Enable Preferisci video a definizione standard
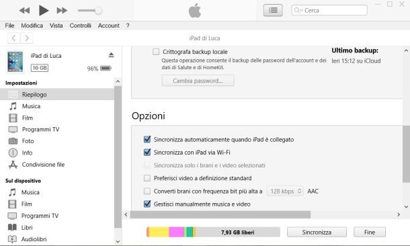Image resolution: width=410 pixels, height=246 pixels. 147,178
